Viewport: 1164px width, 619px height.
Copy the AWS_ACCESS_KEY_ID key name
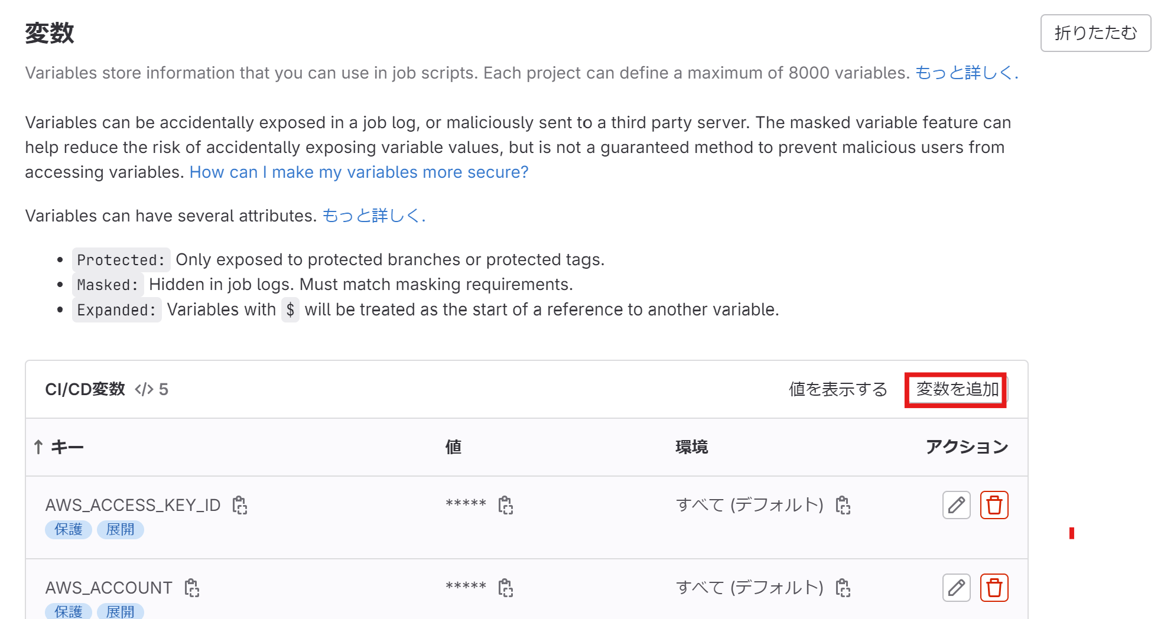pyautogui.click(x=239, y=505)
